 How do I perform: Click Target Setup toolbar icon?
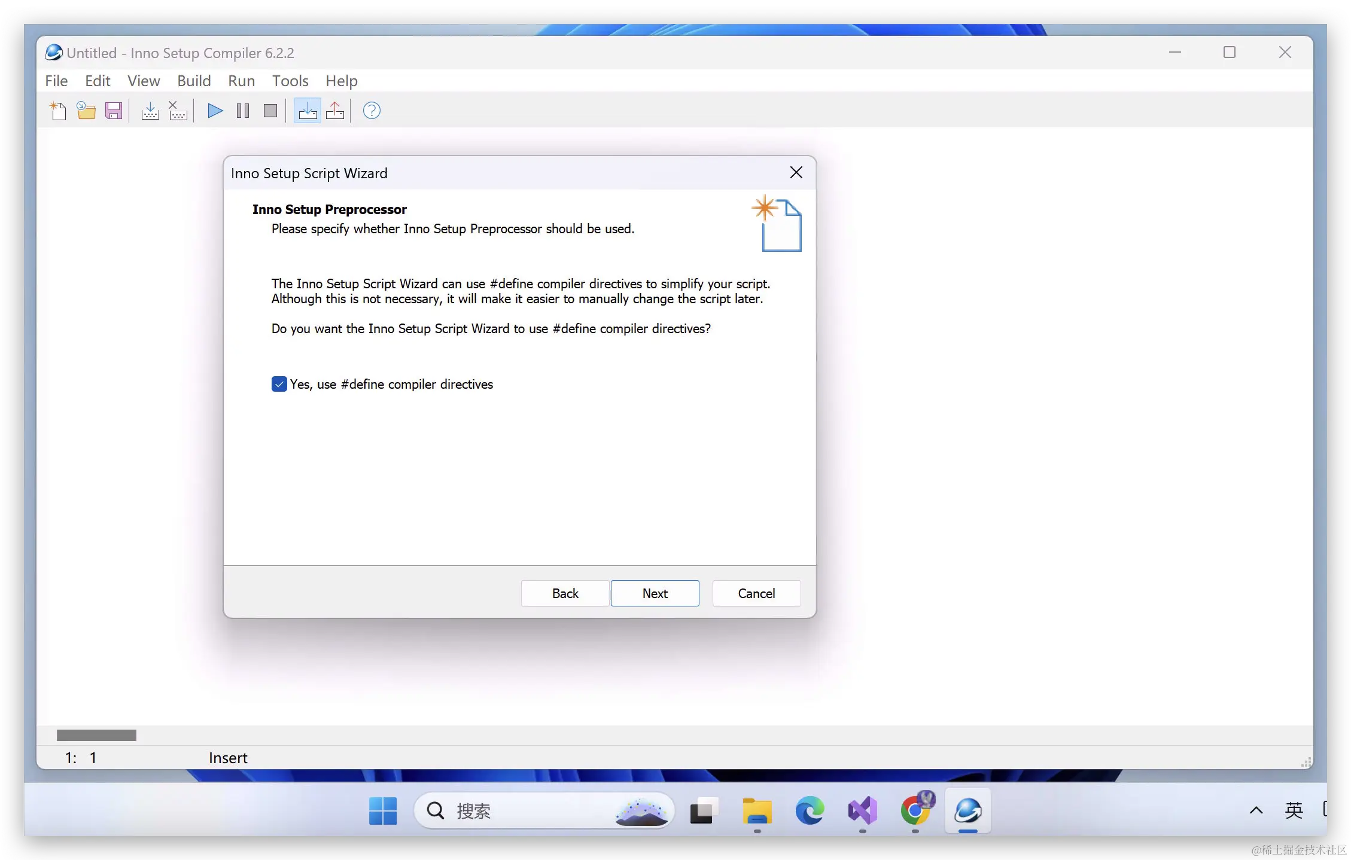308,111
